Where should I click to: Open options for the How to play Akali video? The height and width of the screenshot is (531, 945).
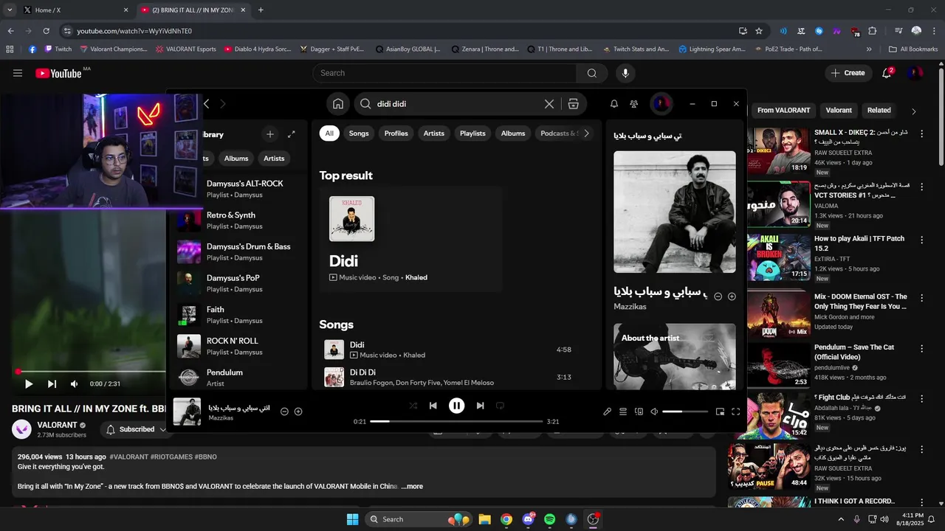point(922,240)
